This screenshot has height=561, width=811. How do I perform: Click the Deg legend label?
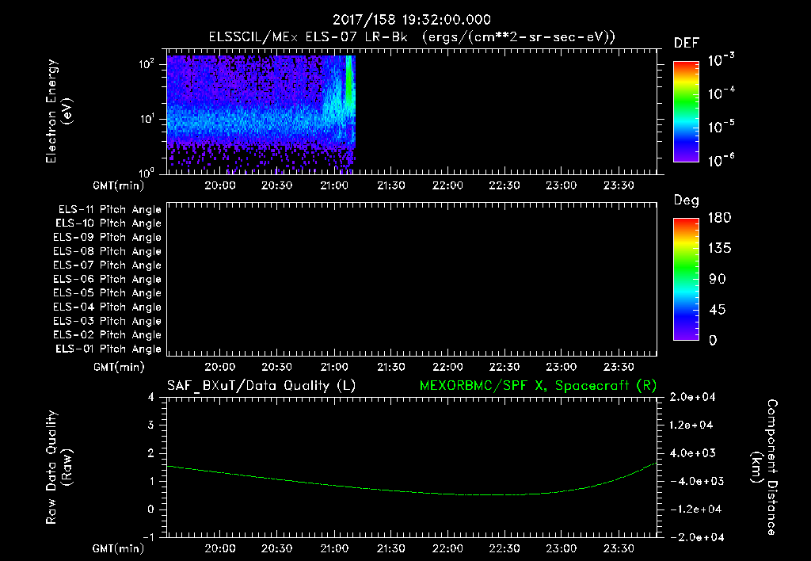pos(687,200)
